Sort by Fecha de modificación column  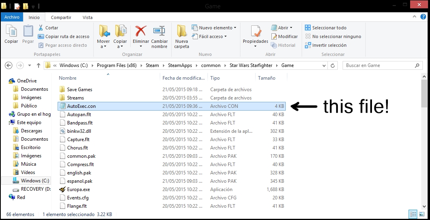click(x=184, y=78)
